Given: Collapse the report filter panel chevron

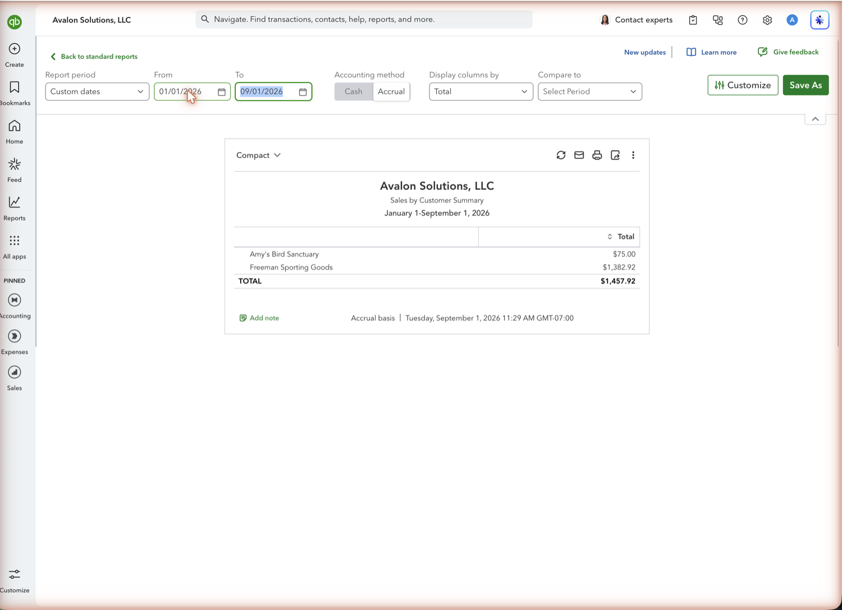Looking at the screenshot, I should pyautogui.click(x=815, y=119).
